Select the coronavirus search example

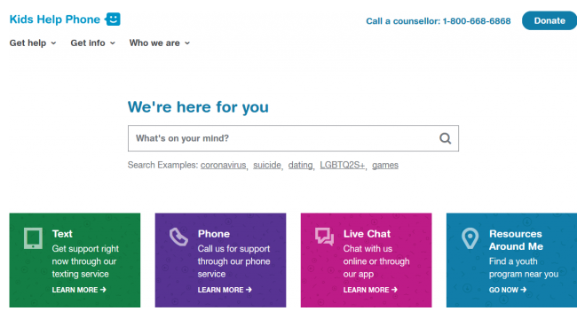pyautogui.click(x=224, y=165)
